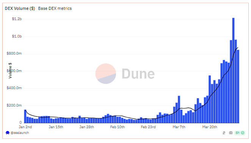This screenshot has width=251, height=143.
Task: Click the first bar at Jan 2nd
Action: 25,116
